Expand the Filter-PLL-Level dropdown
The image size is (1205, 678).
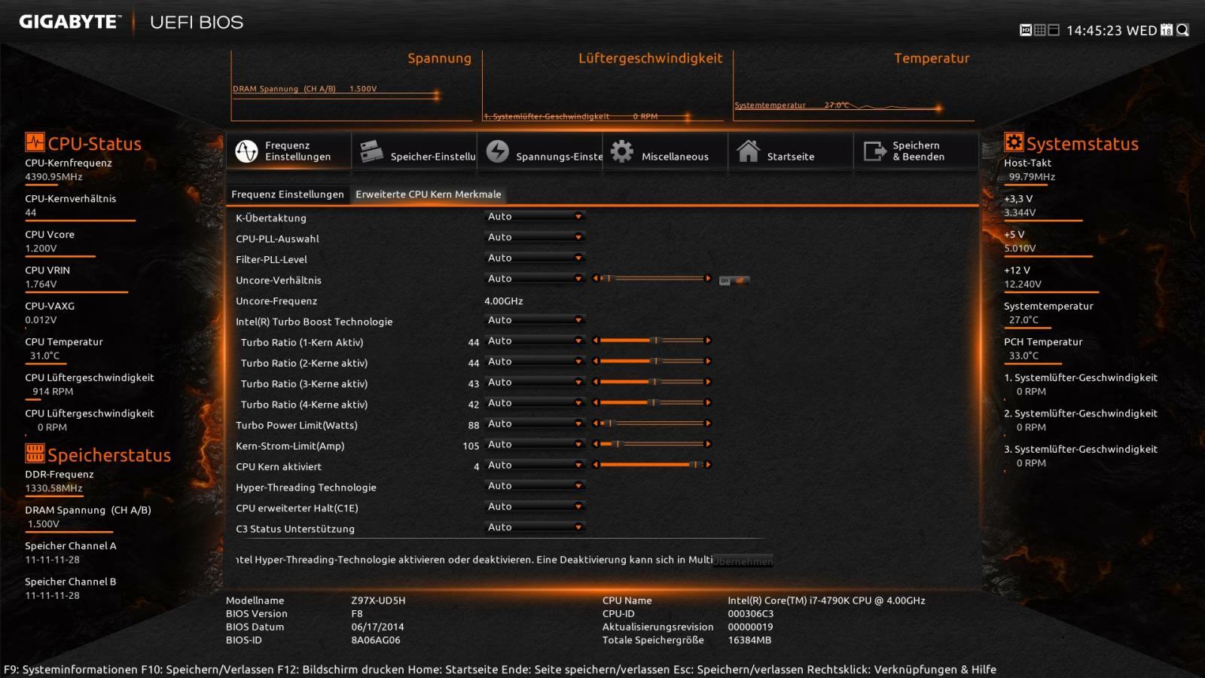[535, 258]
